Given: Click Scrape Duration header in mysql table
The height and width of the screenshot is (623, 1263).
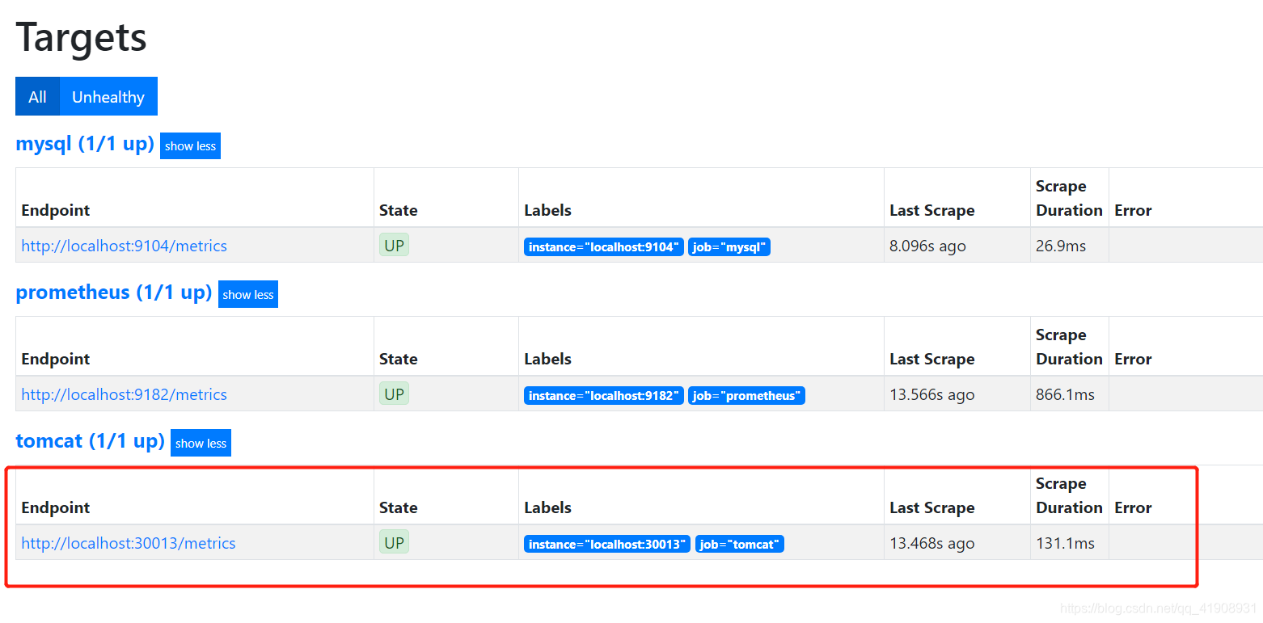Looking at the screenshot, I should (1069, 198).
